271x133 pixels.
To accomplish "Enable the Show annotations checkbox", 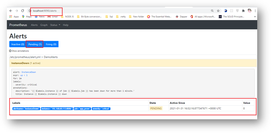I will point(10,51).
